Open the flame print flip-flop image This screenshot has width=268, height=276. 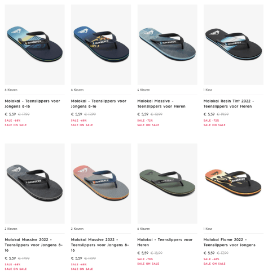pos(234,184)
